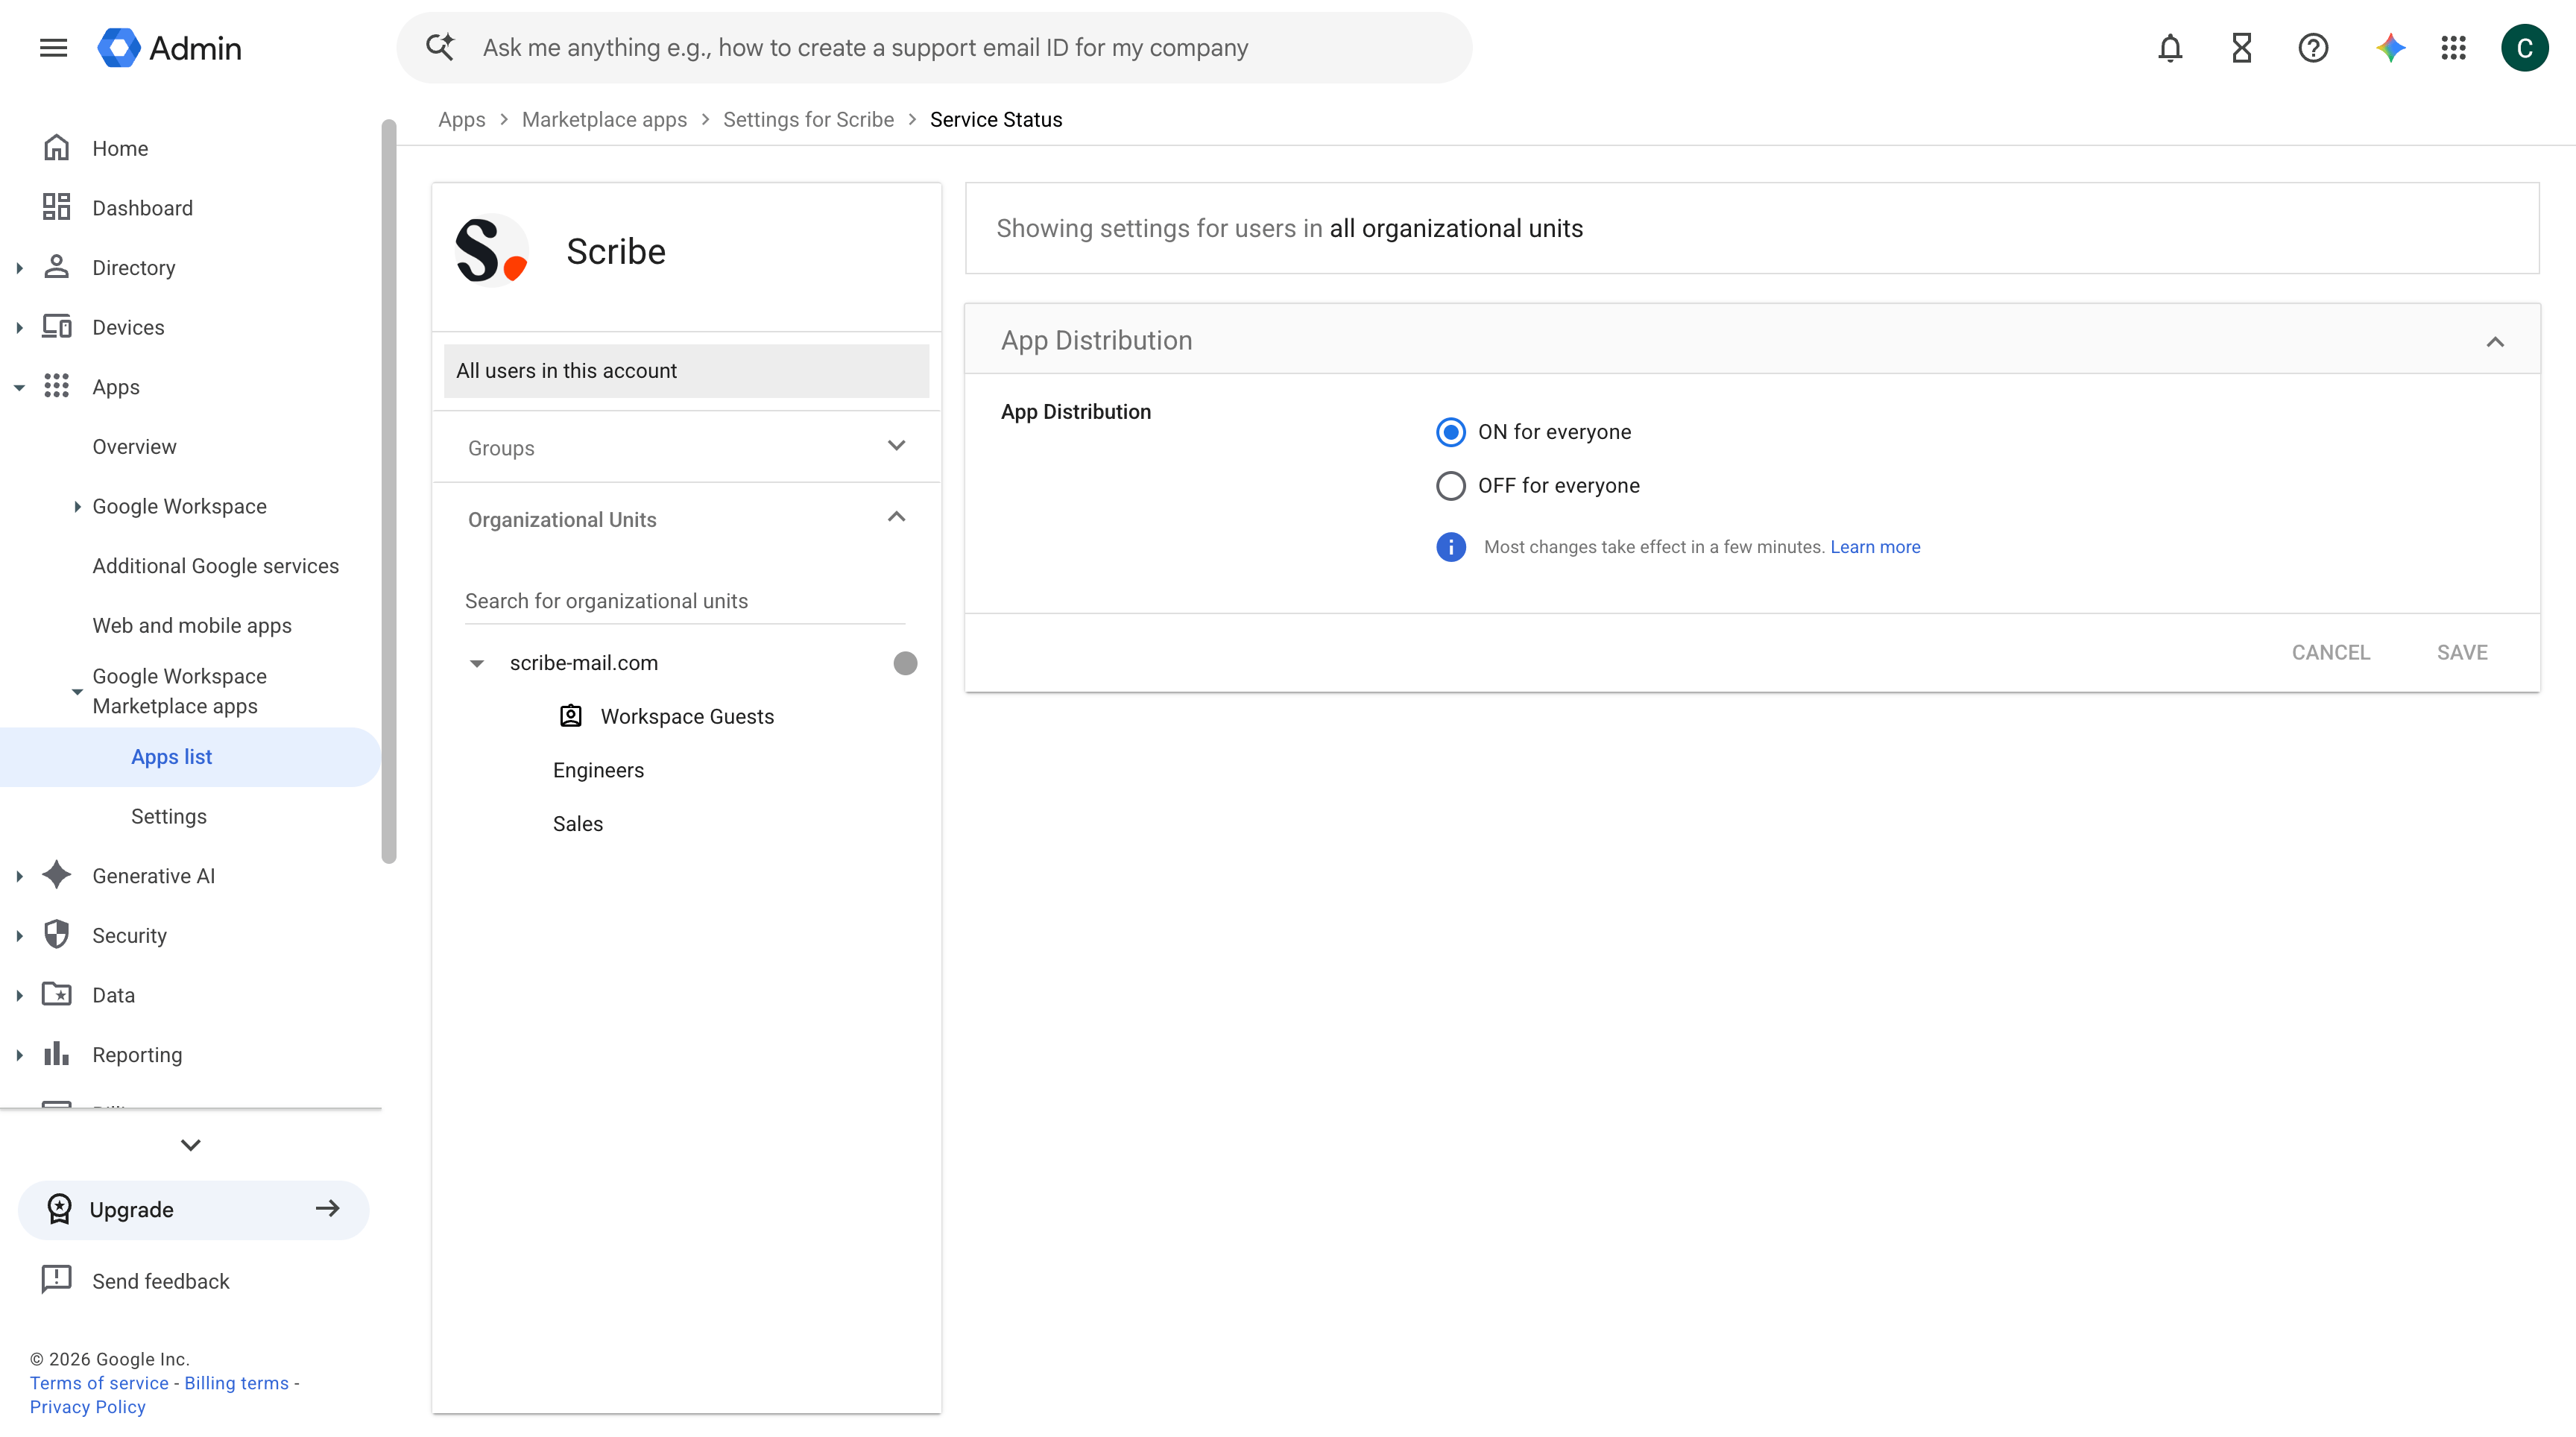Open the Reporting menu item
The image size is (2576, 1437).
137,1054
